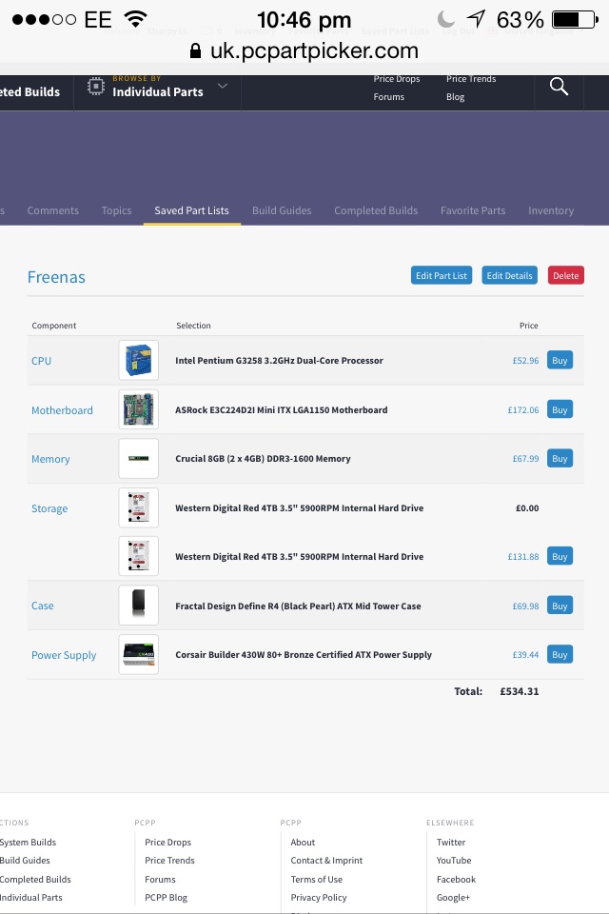This screenshot has width=609, height=914.
Task: Open the footer YouTube link
Action: pyautogui.click(x=454, y=861)
